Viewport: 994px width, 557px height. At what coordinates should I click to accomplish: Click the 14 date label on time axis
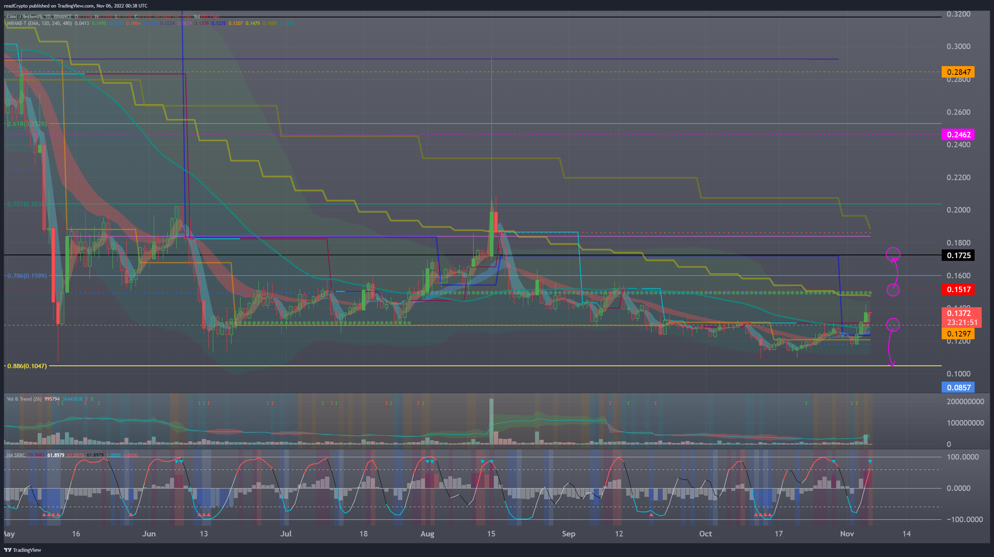tap(906, 534)
